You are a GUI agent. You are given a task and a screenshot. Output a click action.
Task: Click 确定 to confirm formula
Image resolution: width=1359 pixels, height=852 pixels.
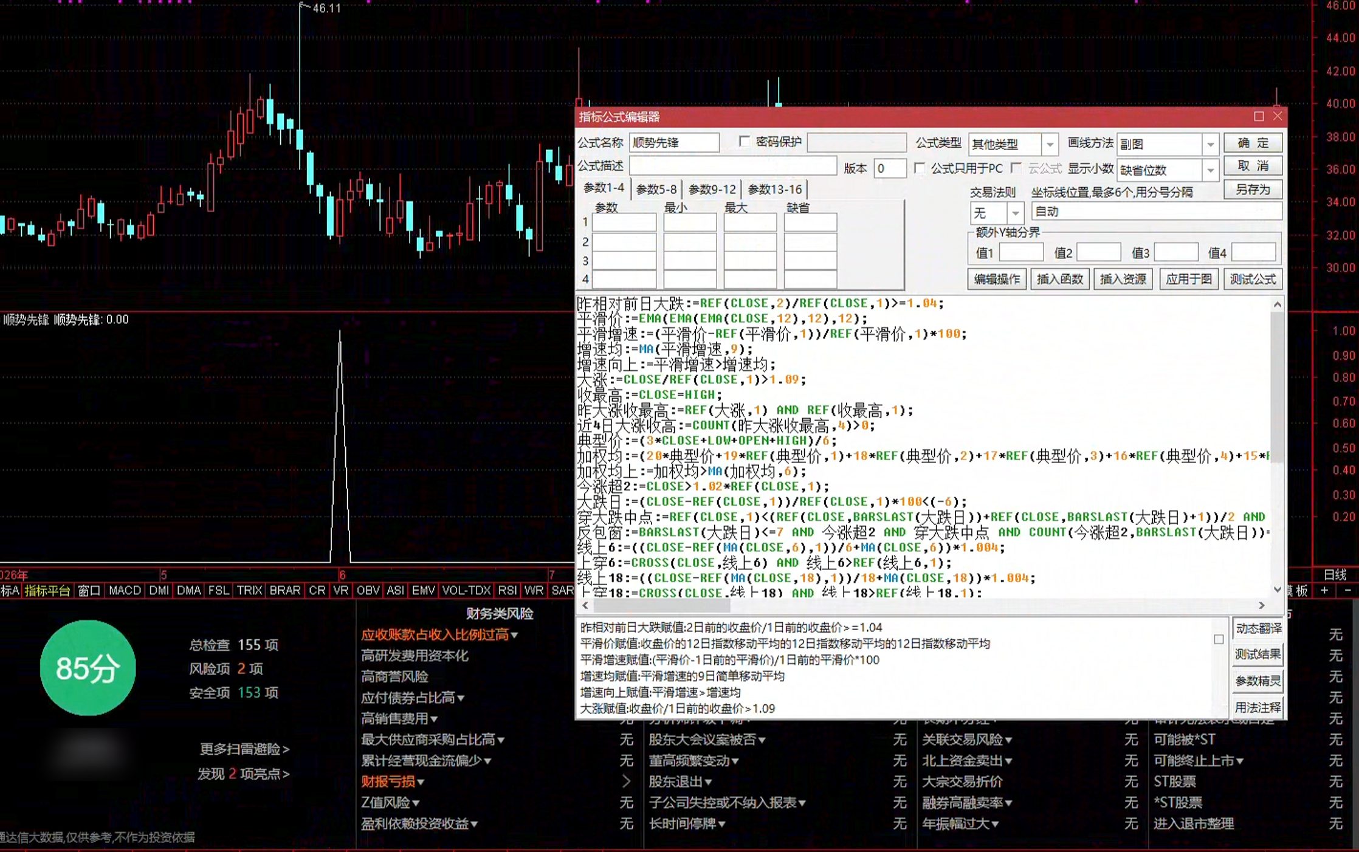1253,143
